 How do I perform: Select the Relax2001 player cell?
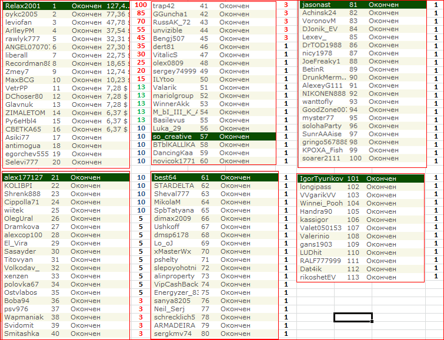[23, 6]
